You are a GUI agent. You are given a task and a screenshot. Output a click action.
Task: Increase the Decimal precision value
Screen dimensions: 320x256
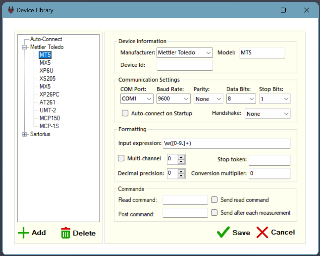(x=181, y=171)
